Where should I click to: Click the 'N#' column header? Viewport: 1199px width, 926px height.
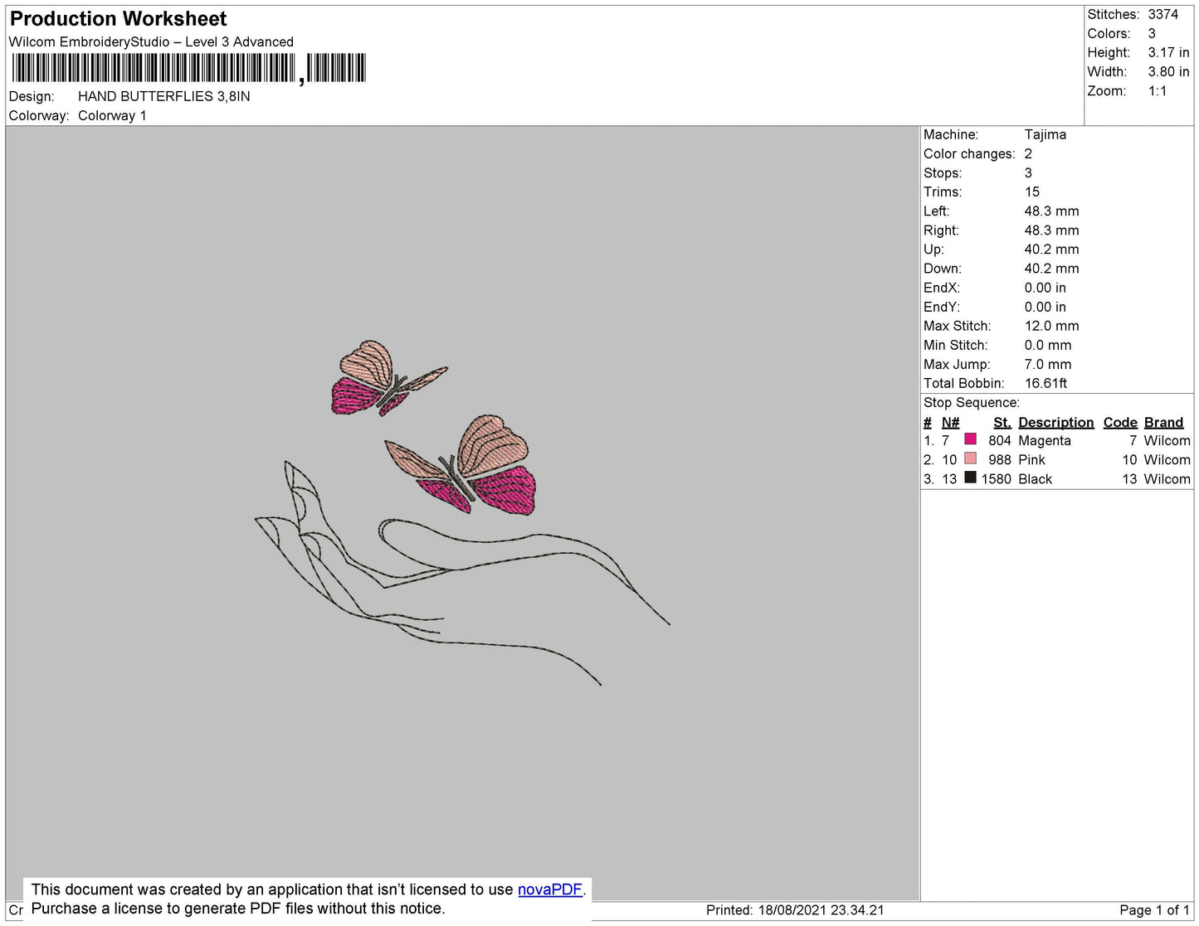[x=950, y=422]
